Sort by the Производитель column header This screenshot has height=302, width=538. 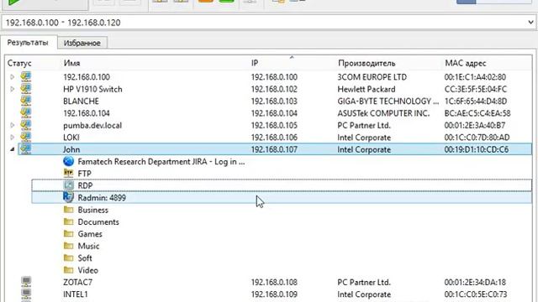[367, 64]
